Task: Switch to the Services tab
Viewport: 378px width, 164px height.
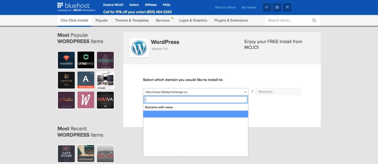Action: point(163,21)
